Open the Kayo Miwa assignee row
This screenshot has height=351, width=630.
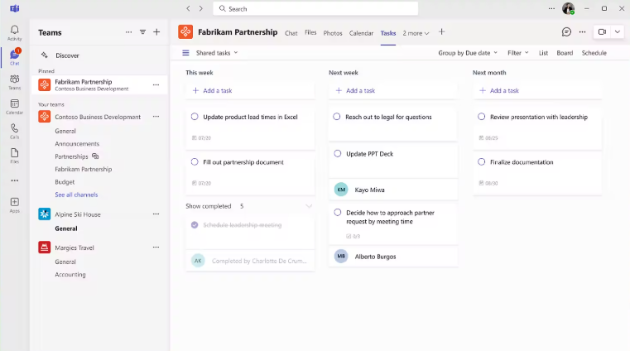point(393,190)
